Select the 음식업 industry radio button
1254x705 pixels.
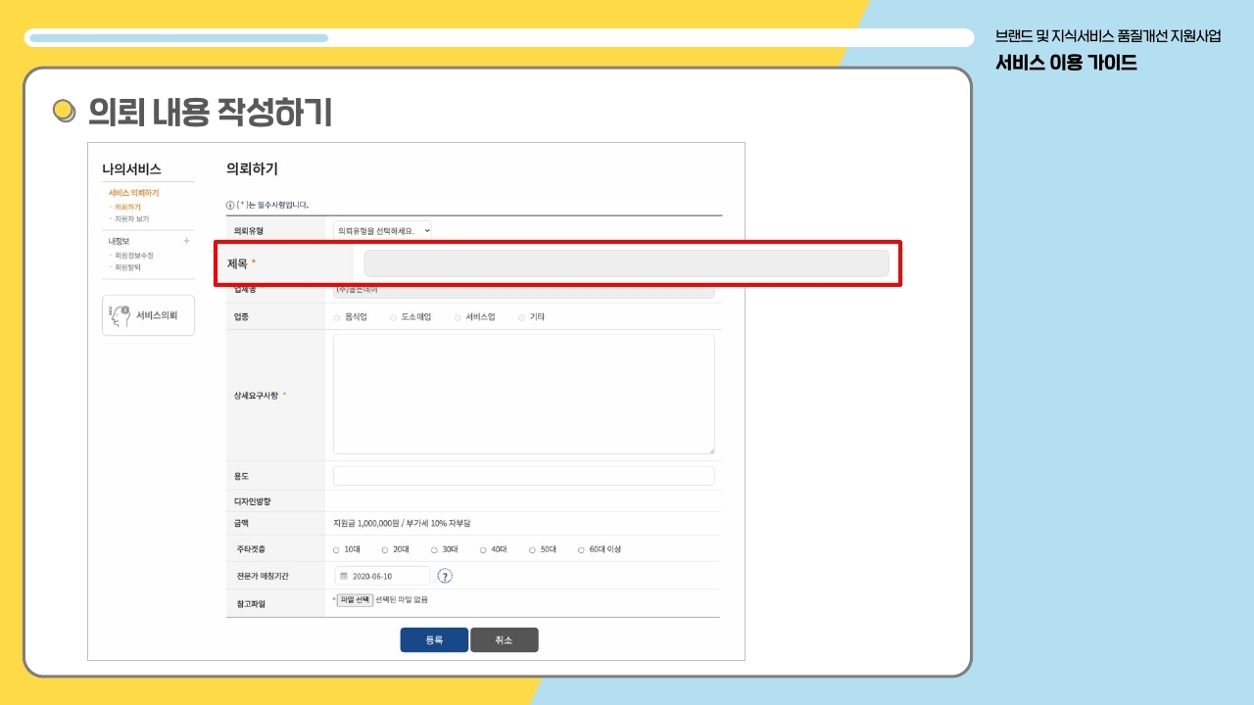tap(336, 317)
